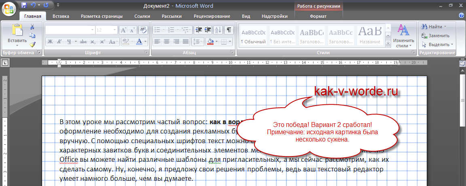This screenshot has height=186, width=466.
Task: Open the Стили pane launcher
Action: [x=413, y=52]
